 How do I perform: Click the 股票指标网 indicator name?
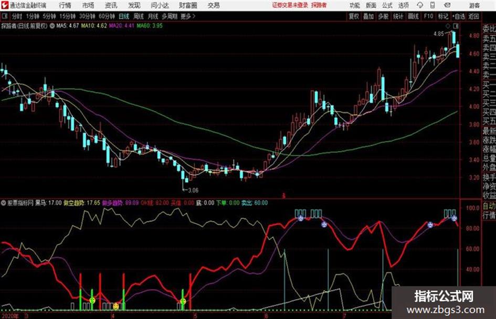pyautogui.click(x=20, y=203)
